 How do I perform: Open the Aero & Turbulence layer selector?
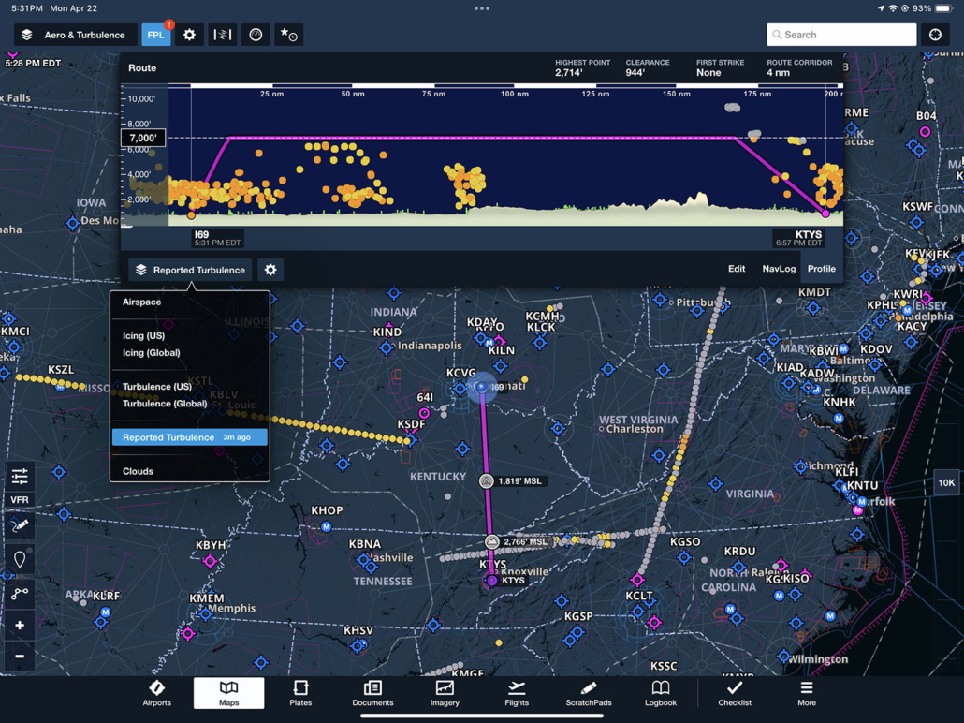coord(74,34)
